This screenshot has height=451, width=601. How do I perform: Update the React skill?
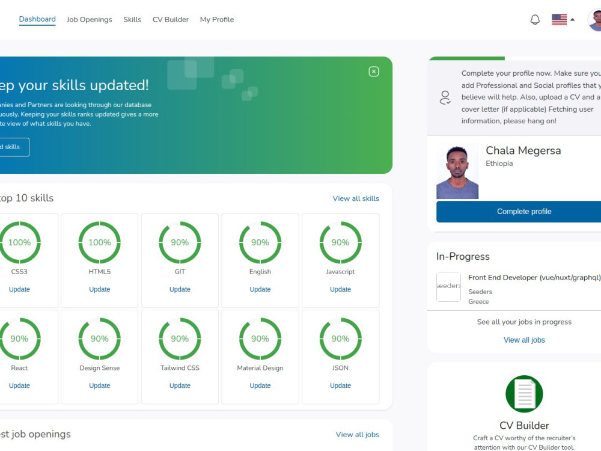(x=19, y=385)
